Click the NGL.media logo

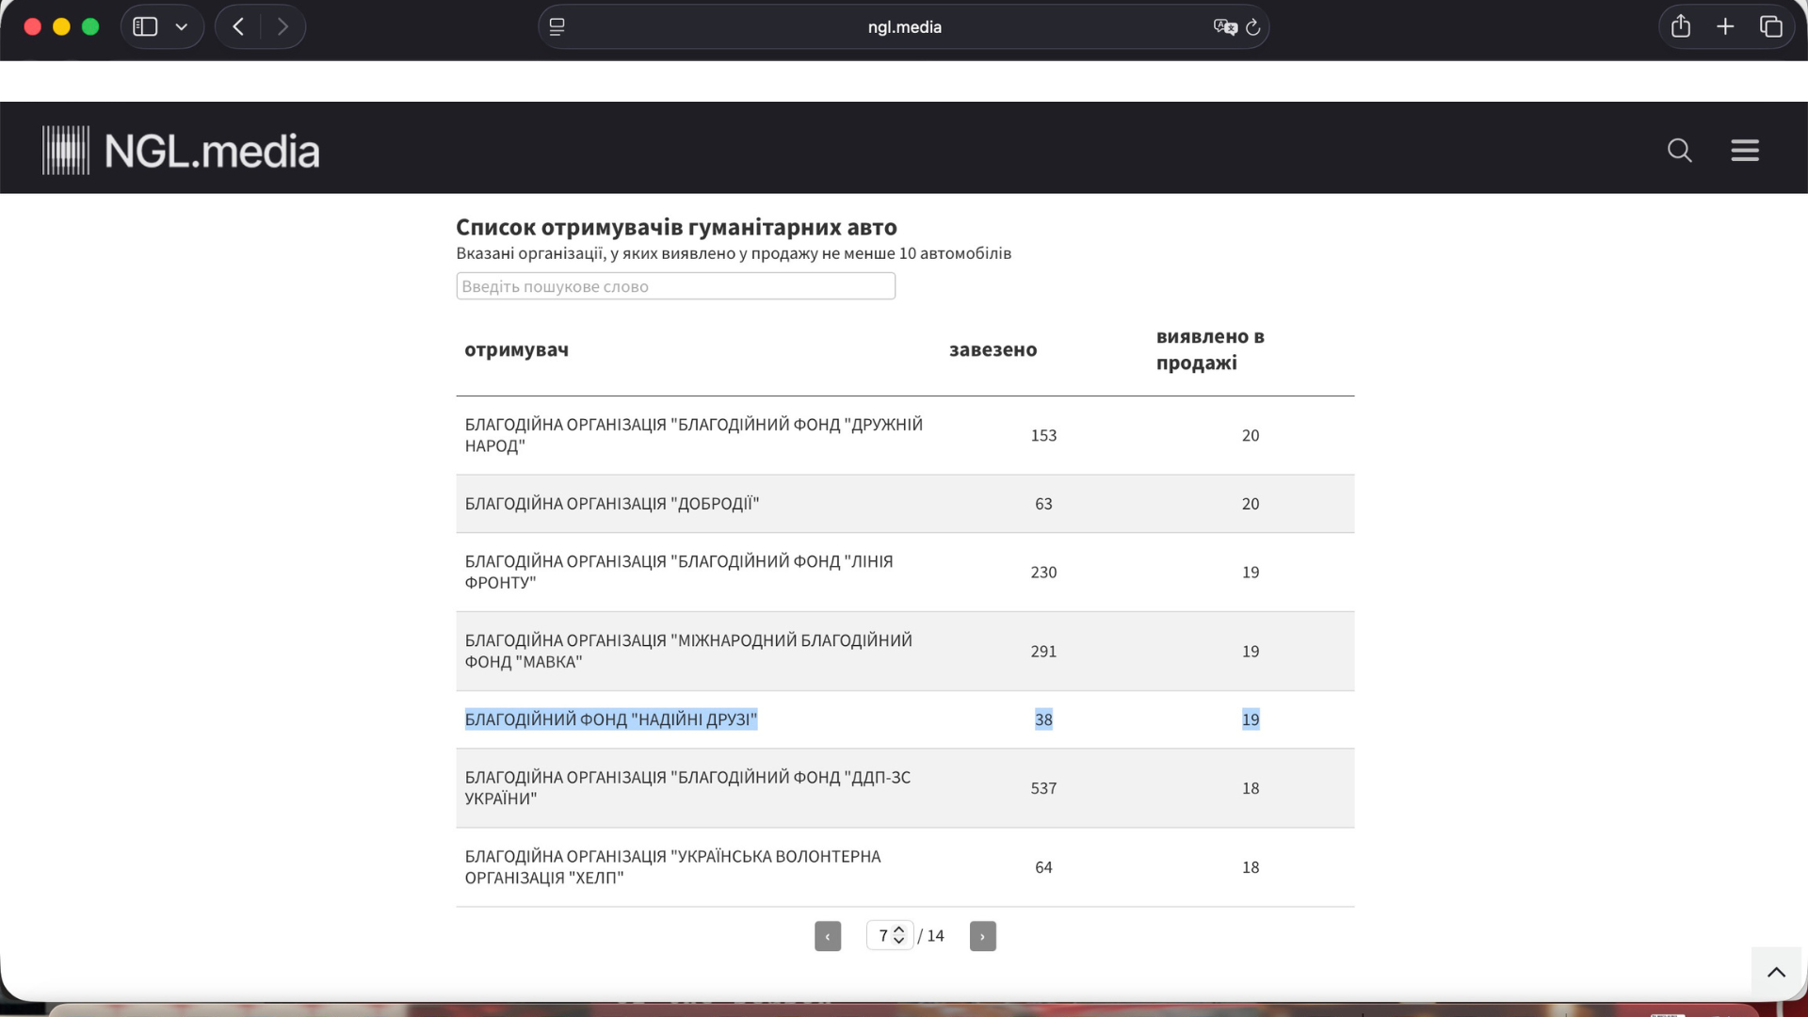pyautogui.click(x=180, y=148)
